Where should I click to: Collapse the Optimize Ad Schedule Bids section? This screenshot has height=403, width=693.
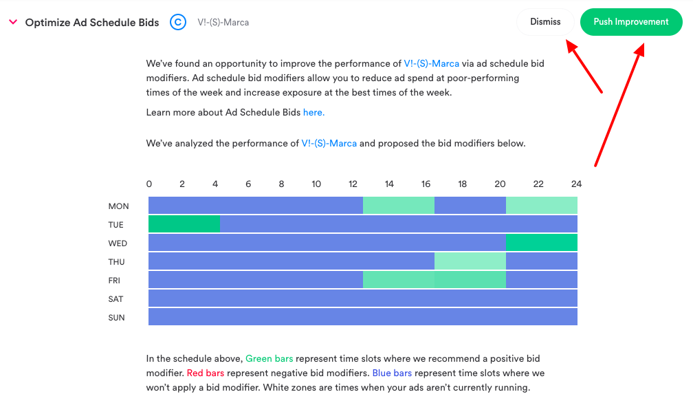tap(13, 21)
